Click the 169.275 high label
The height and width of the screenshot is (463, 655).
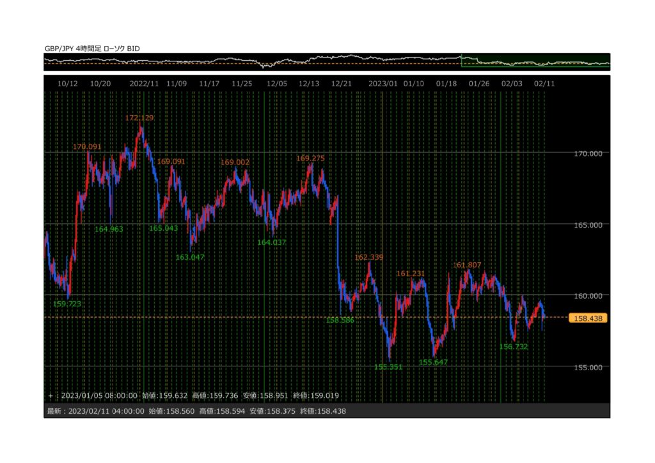coord(310,158)
